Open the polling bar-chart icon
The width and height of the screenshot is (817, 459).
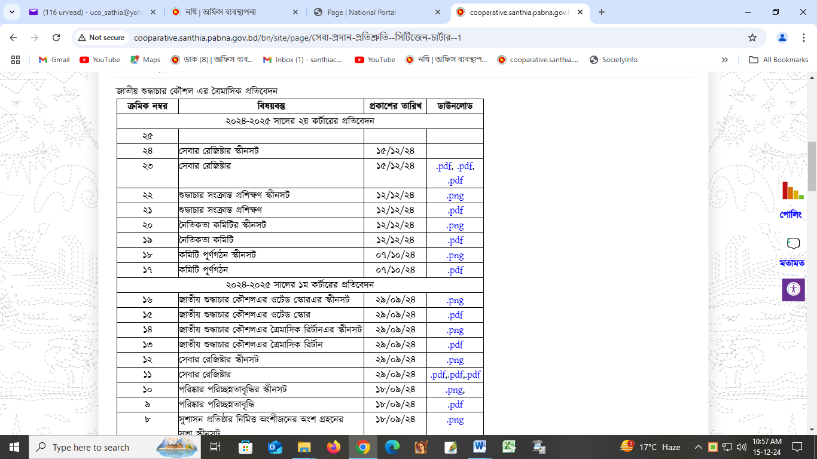click(x=792, y=191)
